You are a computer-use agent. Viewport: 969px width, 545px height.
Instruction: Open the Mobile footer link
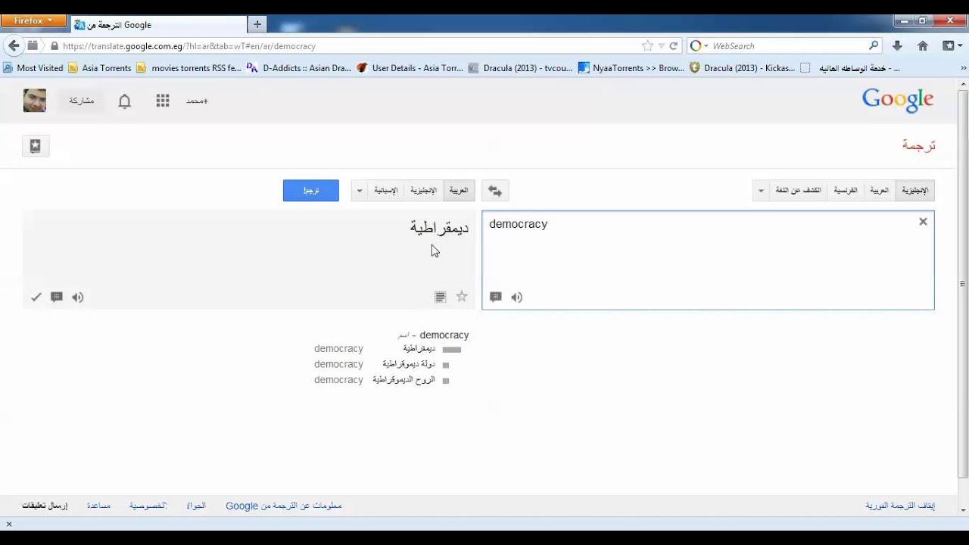point(196,506)
